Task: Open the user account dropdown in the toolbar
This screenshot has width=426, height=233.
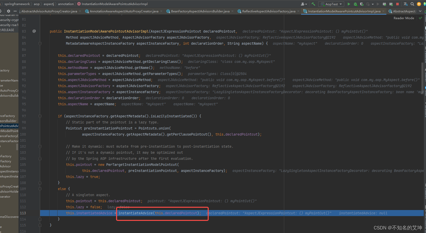Action: click(304, 4)
